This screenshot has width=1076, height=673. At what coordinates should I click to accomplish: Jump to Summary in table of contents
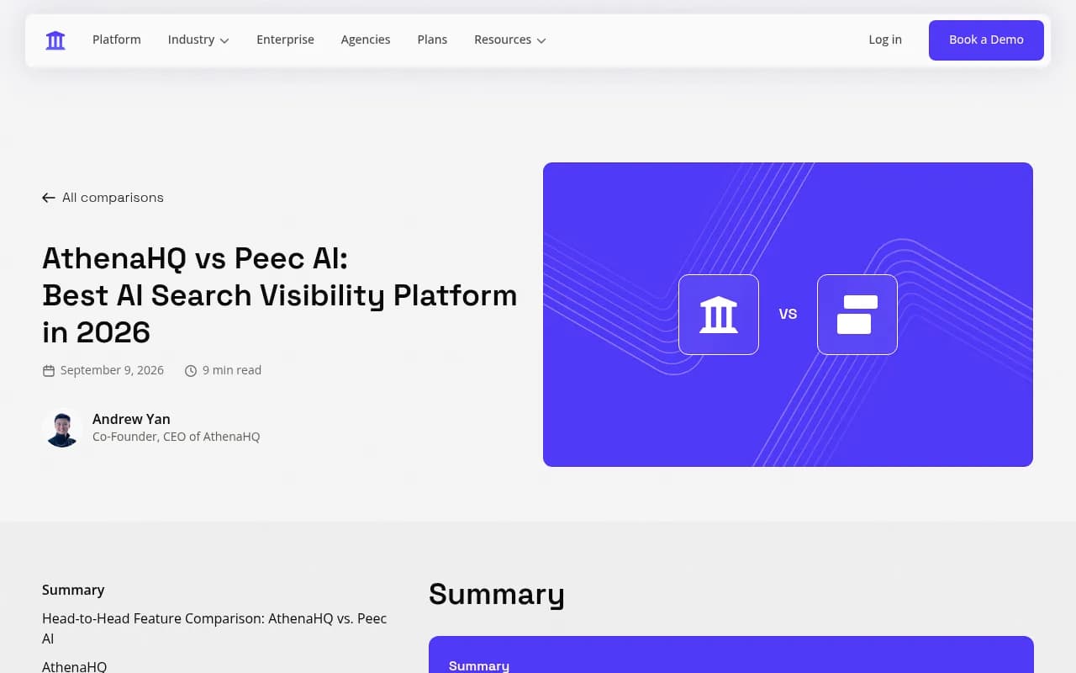[73, 590]
